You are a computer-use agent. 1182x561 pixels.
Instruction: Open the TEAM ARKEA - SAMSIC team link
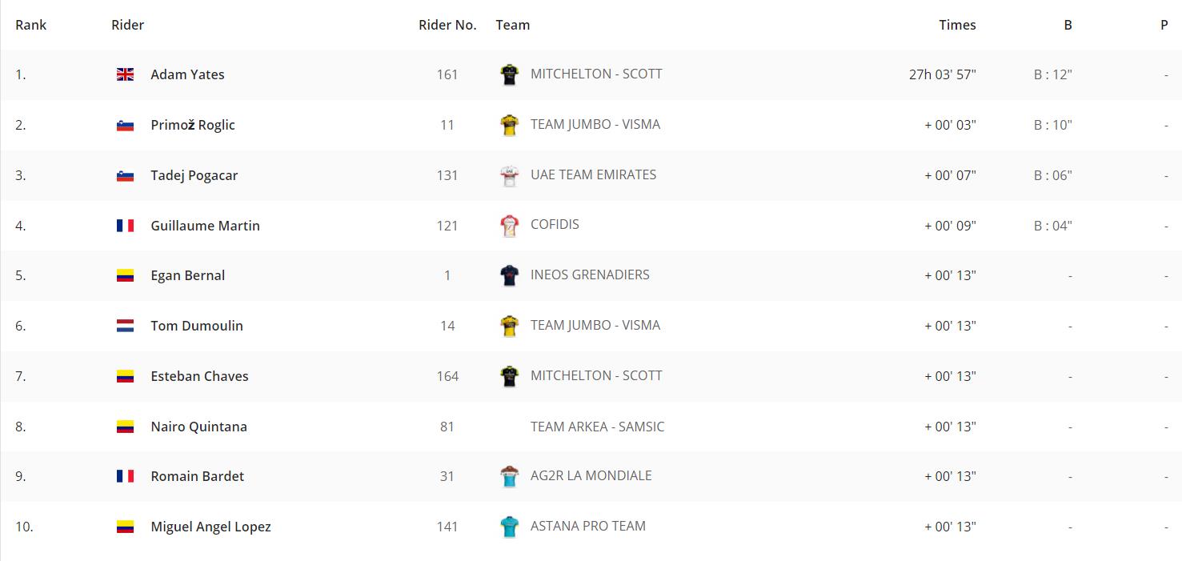pyautogui.click(x=597, y=427)
